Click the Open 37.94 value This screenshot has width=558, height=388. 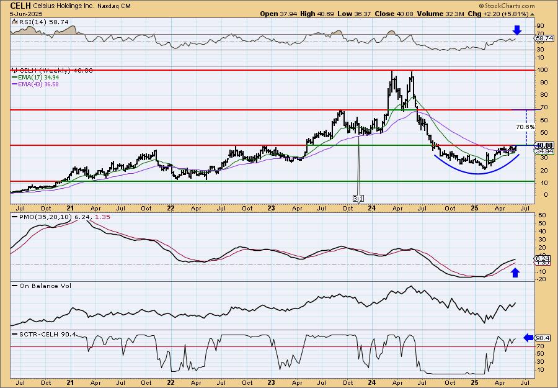coord(278,14)
